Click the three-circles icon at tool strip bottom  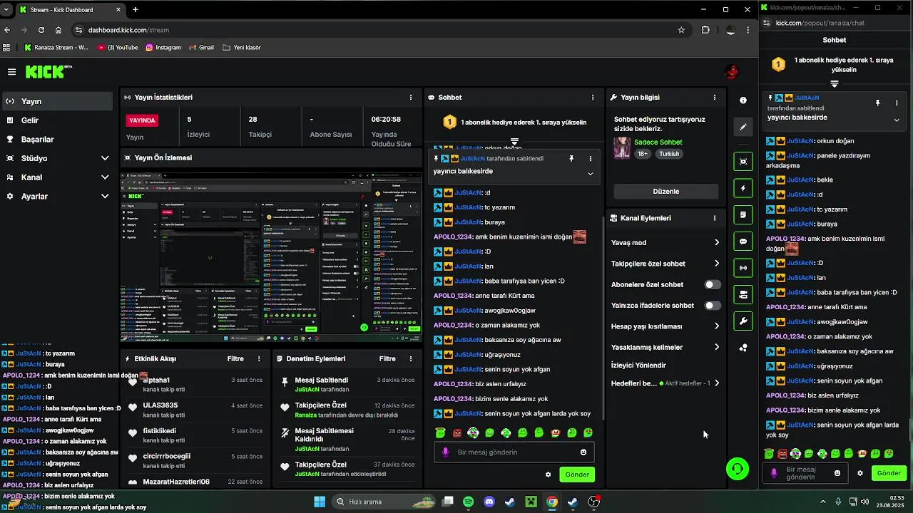743,348
